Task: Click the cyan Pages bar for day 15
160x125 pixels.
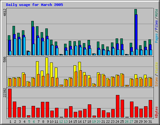Action: click(x=76, y=50)
